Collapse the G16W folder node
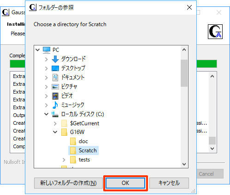Screen dimensions: 230x195 tap(55, 132)
